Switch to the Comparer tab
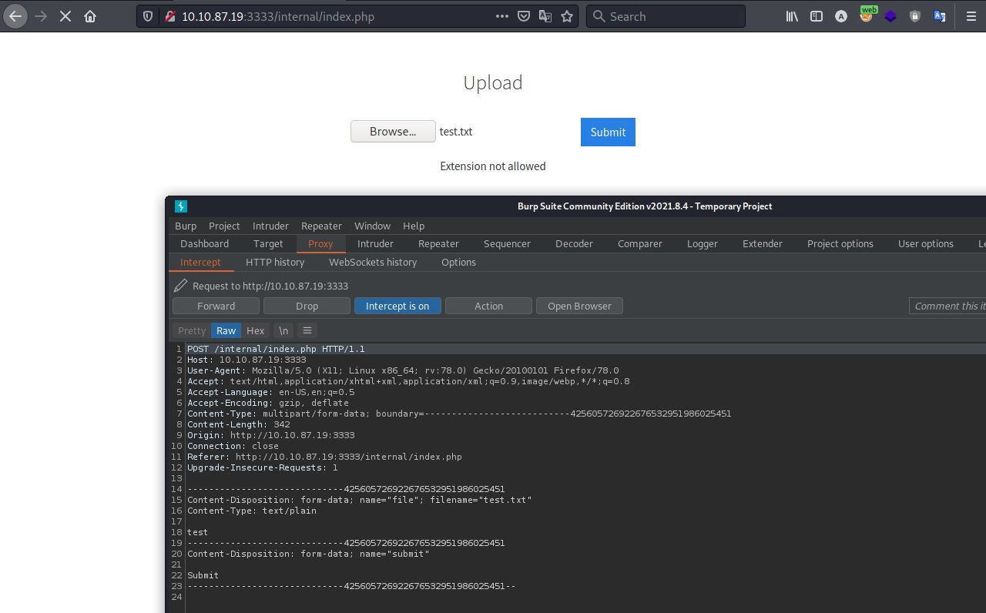Screen dimensions: 986x613 click(639, 243)
